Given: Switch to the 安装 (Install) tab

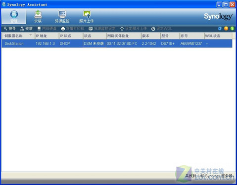Looking at the screenshot, I should pos(38,17).
